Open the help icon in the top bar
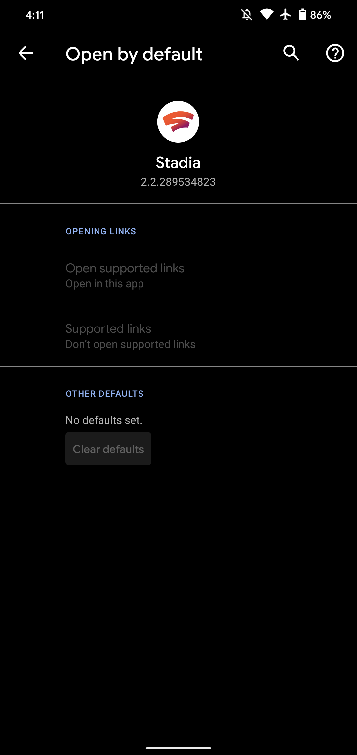The image size is (357, 755). 335,54
